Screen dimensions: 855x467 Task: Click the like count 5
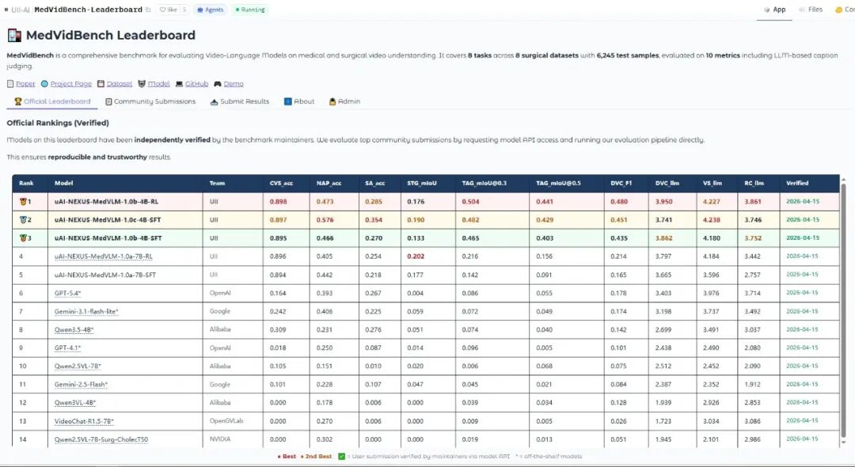click(184, 9)
